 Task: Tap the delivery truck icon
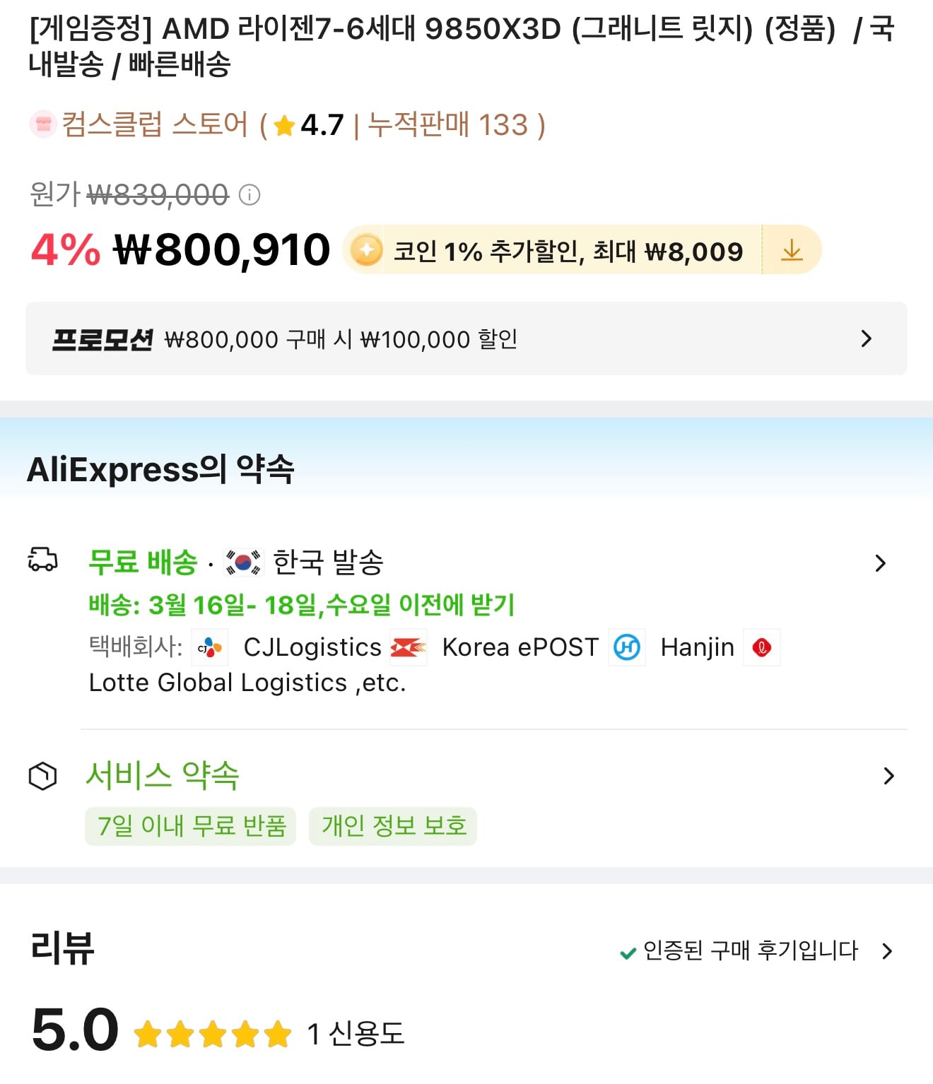42,560
